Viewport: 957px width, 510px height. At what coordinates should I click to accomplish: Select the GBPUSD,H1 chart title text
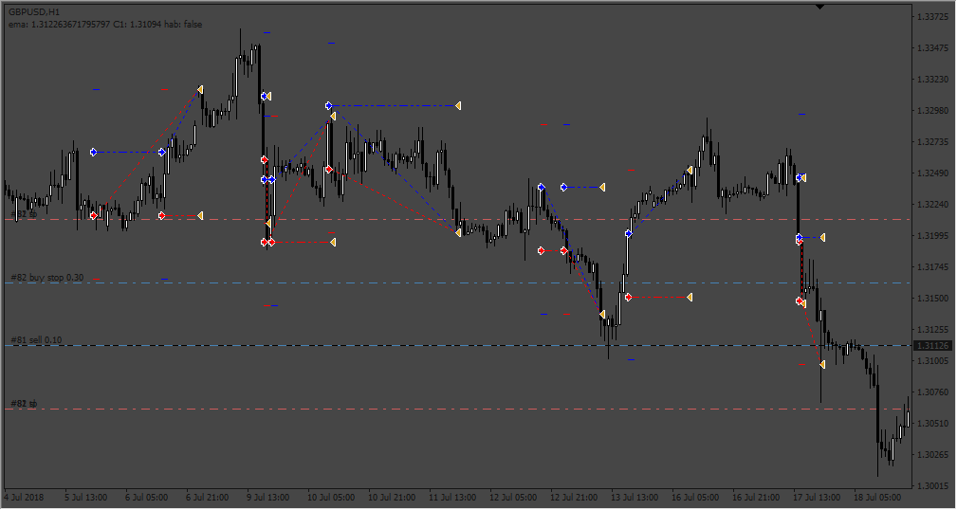pos(34,11)
